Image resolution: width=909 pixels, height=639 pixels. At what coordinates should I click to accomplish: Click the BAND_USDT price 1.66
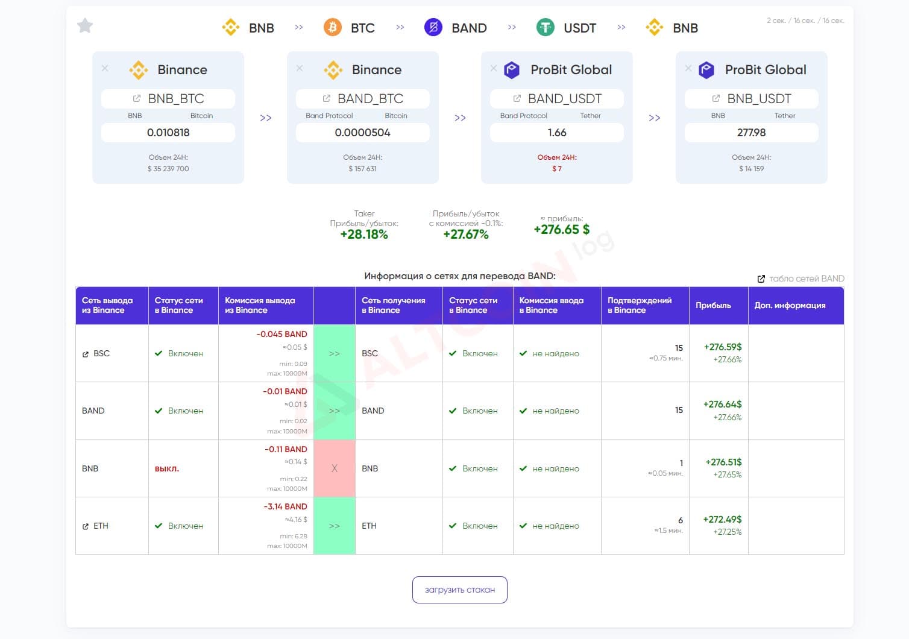pyautogui.click(x=557, y=133)
